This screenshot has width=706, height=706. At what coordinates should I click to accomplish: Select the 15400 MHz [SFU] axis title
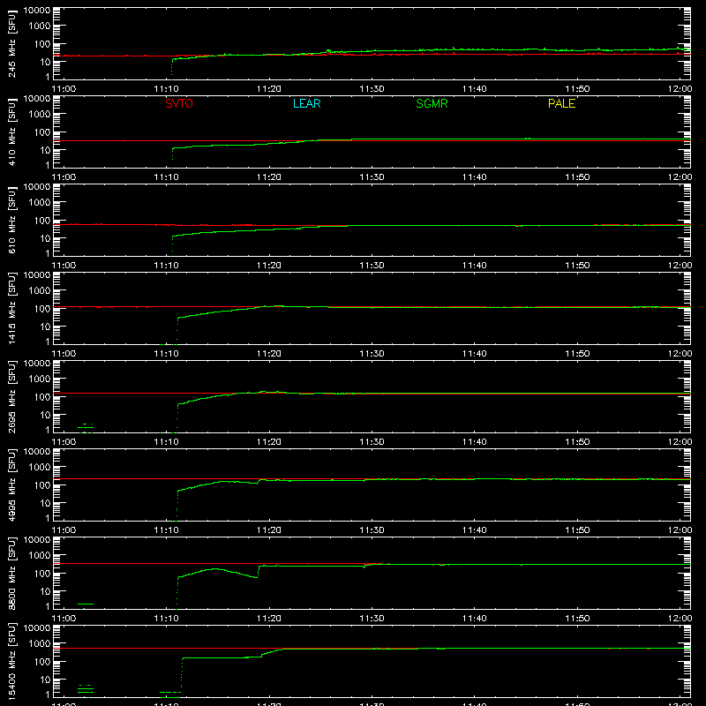tap(12, 661)
